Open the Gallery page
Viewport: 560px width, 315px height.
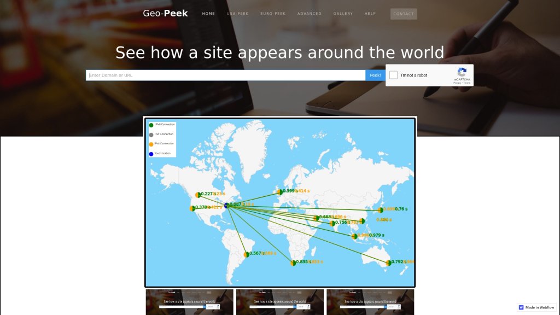click(x=343, y=14)
